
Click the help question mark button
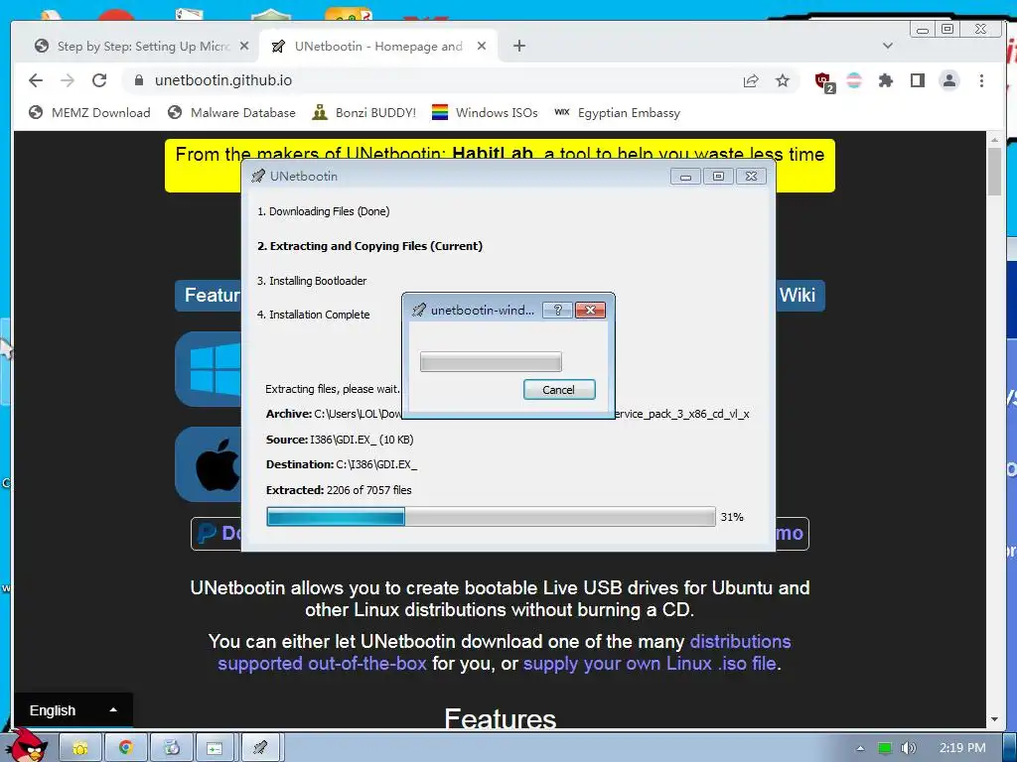[x=557, y=311]
